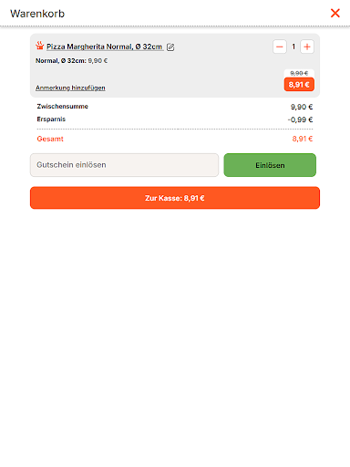Click the green Einlösen button

coord(270,165)
